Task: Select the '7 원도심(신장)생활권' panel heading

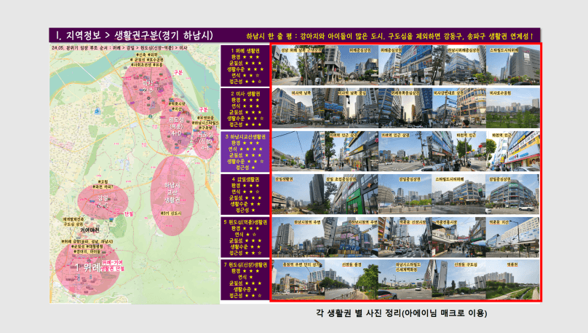Action: (x=245, y=265)
